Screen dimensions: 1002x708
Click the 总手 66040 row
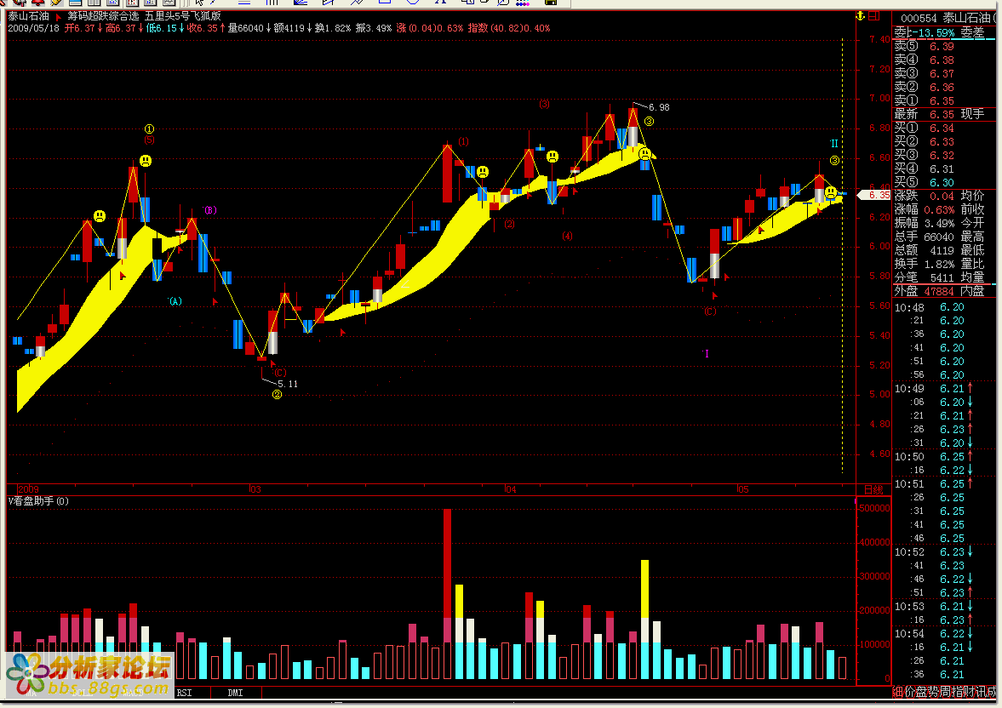click(944, 237)
